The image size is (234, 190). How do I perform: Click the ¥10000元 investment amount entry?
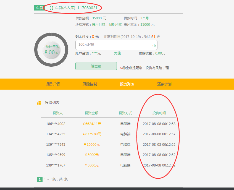[92, 145]
